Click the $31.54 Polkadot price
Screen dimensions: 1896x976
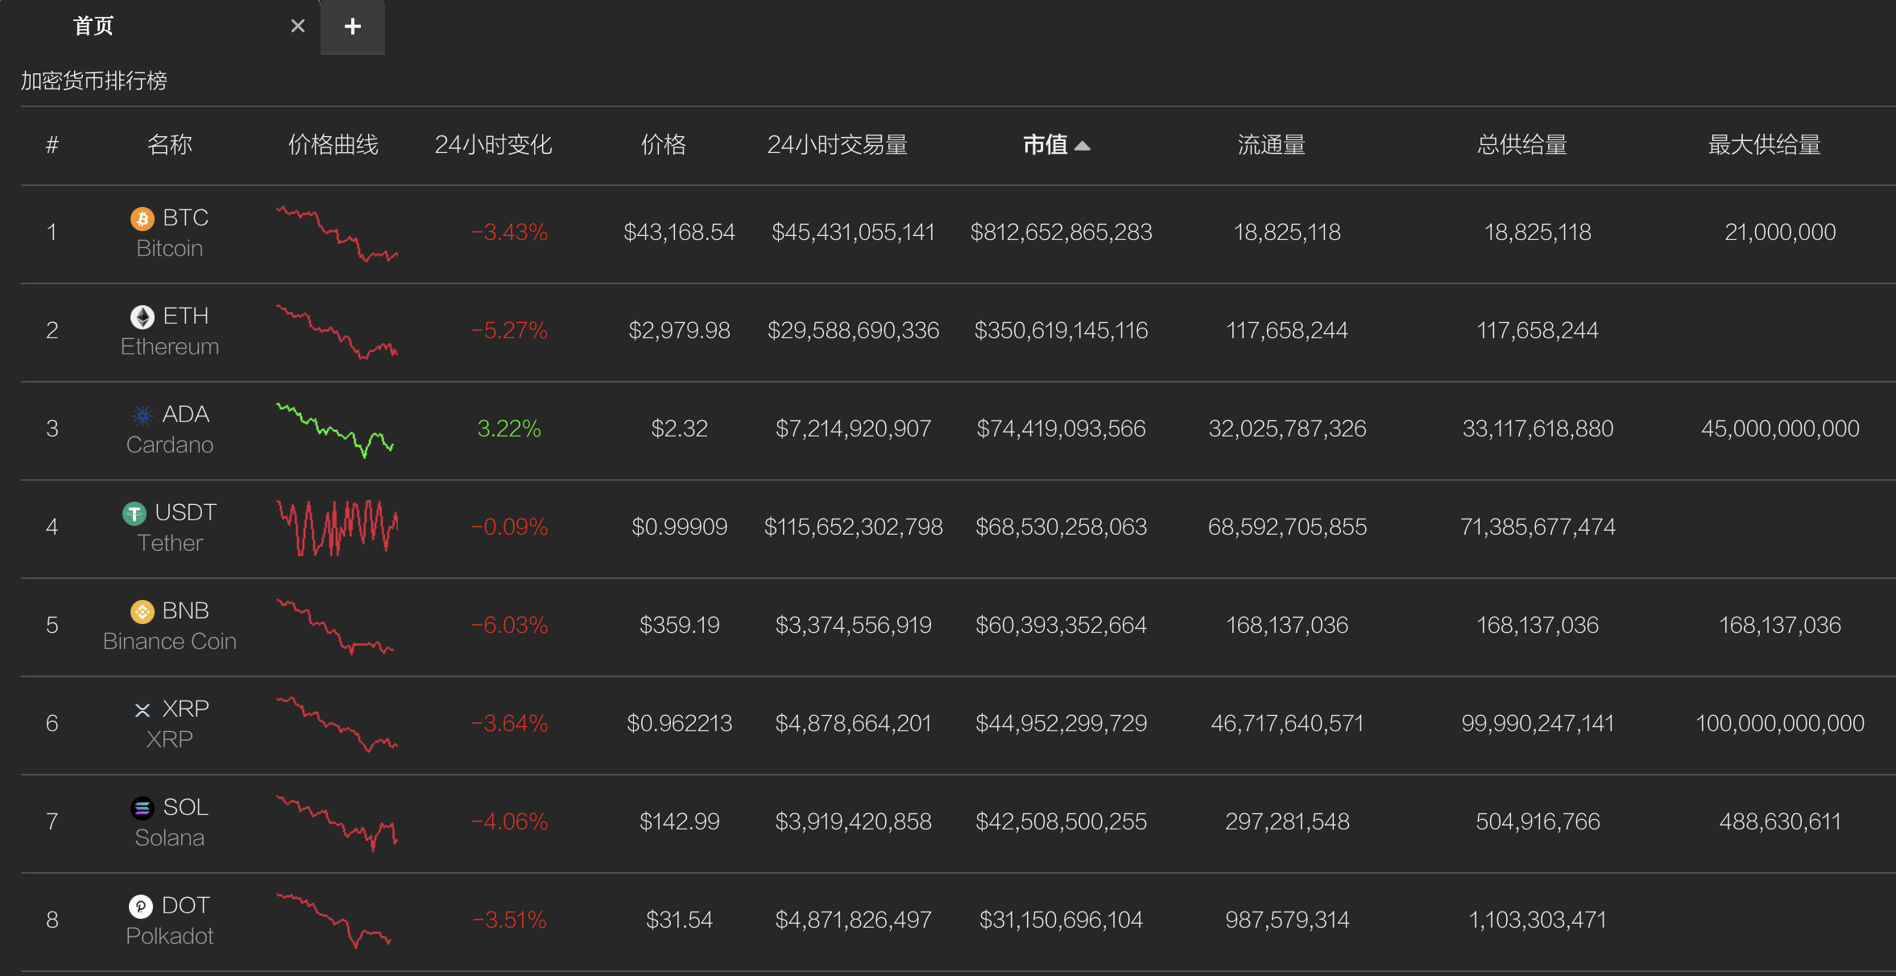tap(679, 920)
